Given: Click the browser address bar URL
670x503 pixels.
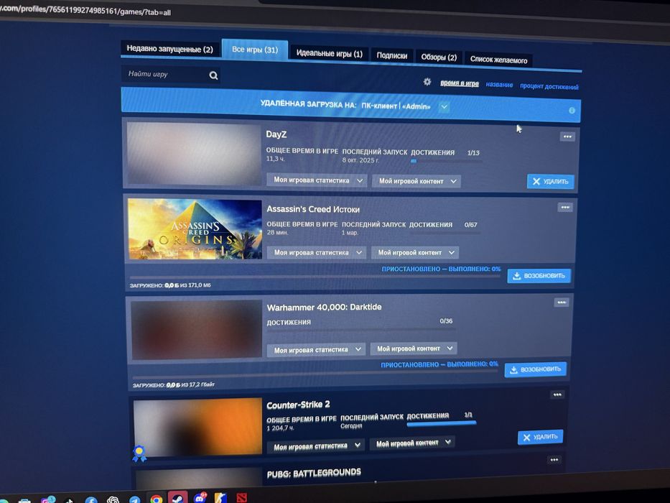Looking at the screenshot, I should pos(85,10).
